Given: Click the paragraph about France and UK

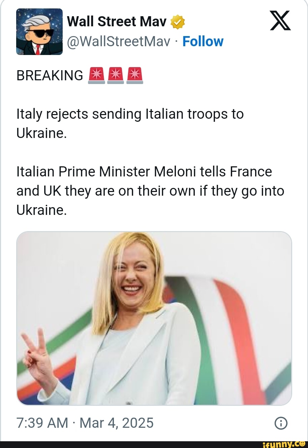Looking at the screenshot, I should (150, 191).
